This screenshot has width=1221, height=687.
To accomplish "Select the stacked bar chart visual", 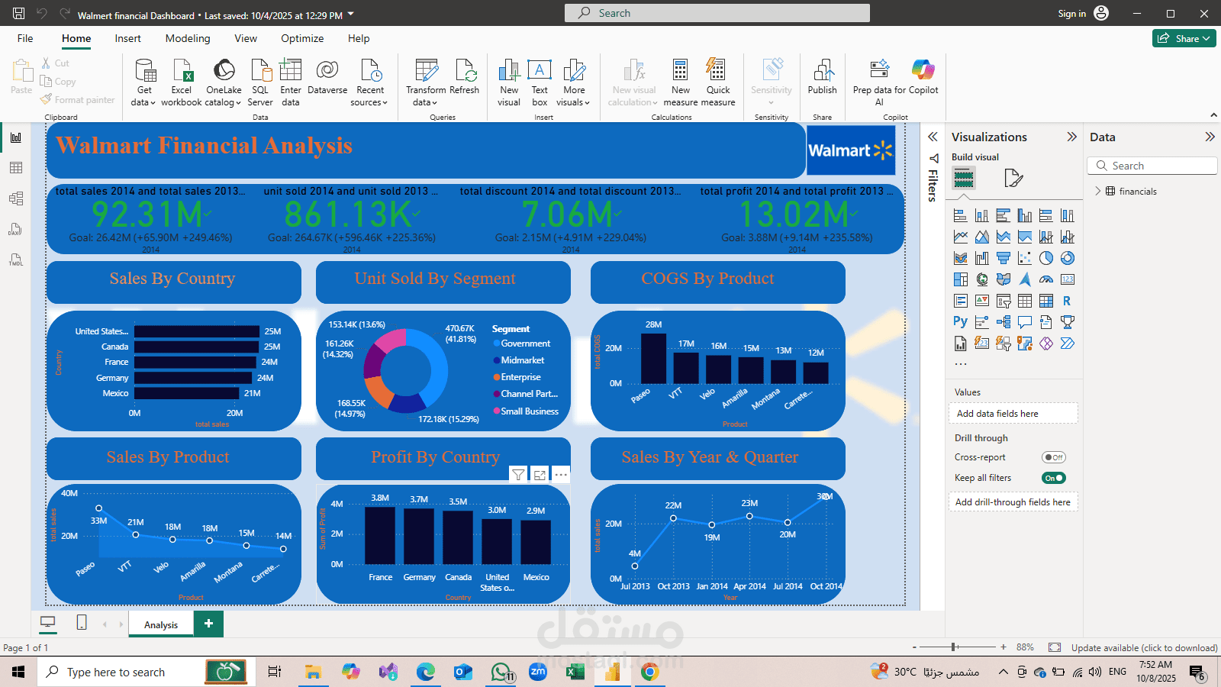I will click(961, 215).
